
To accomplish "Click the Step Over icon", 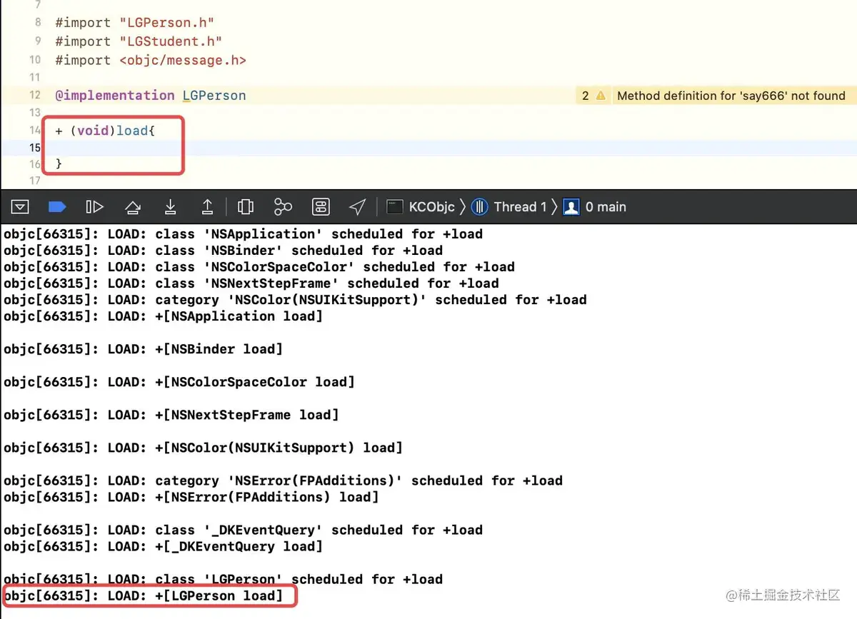I will pyautogui.click(x=133, y=207).
